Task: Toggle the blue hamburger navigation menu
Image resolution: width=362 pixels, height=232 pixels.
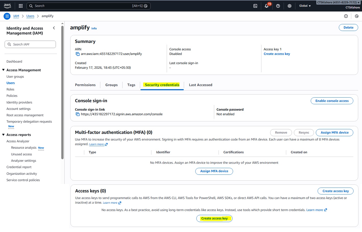Action: coord(7,16)
